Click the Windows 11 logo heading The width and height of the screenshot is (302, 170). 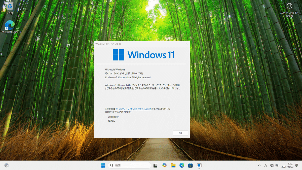click(143, 55)
